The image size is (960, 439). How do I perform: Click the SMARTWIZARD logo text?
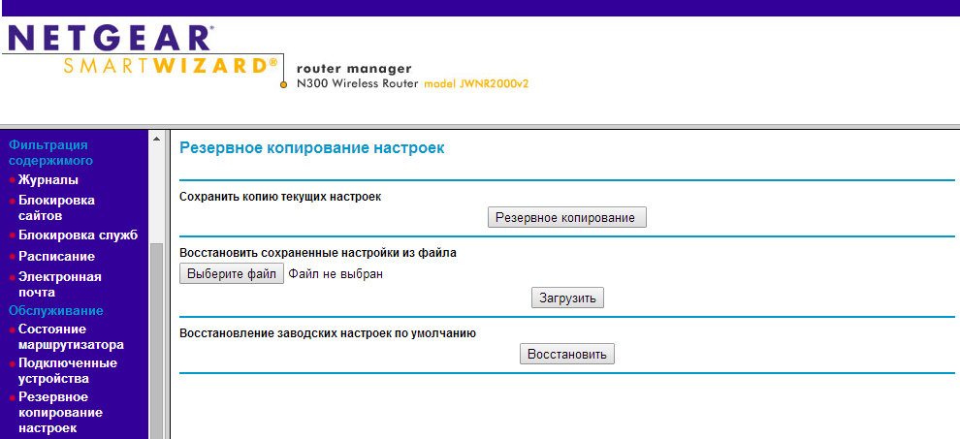[171, 65]
